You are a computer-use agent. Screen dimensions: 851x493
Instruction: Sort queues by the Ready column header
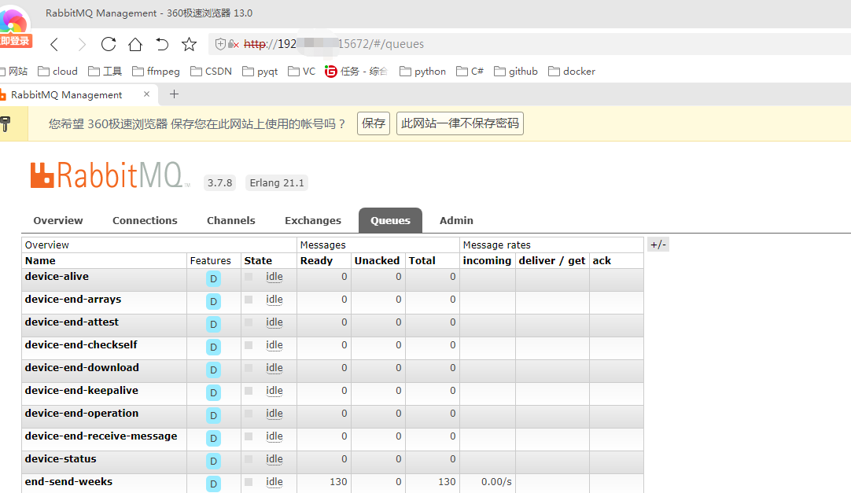tap(316, 261)
